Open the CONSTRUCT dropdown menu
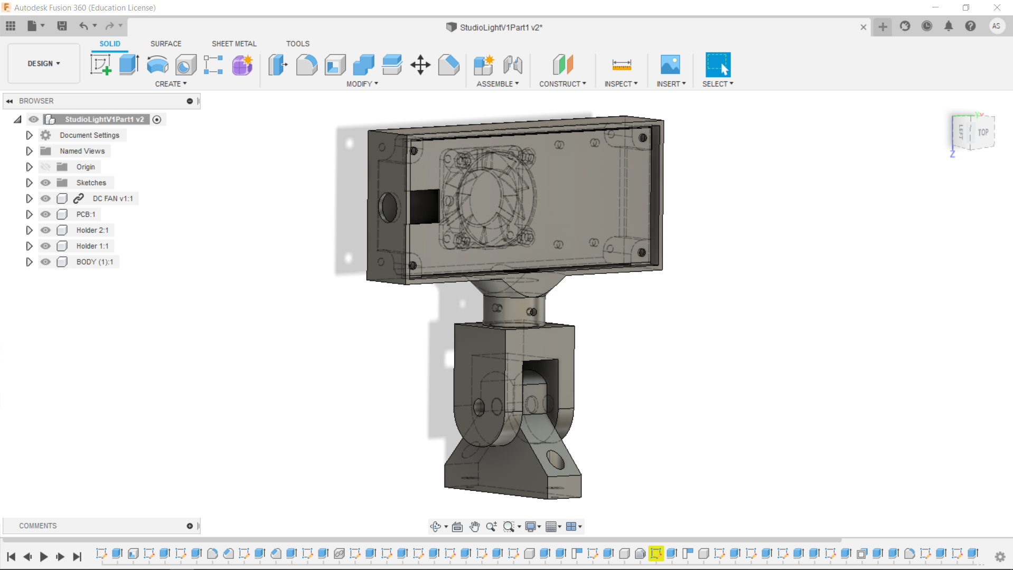 [562, 84]
